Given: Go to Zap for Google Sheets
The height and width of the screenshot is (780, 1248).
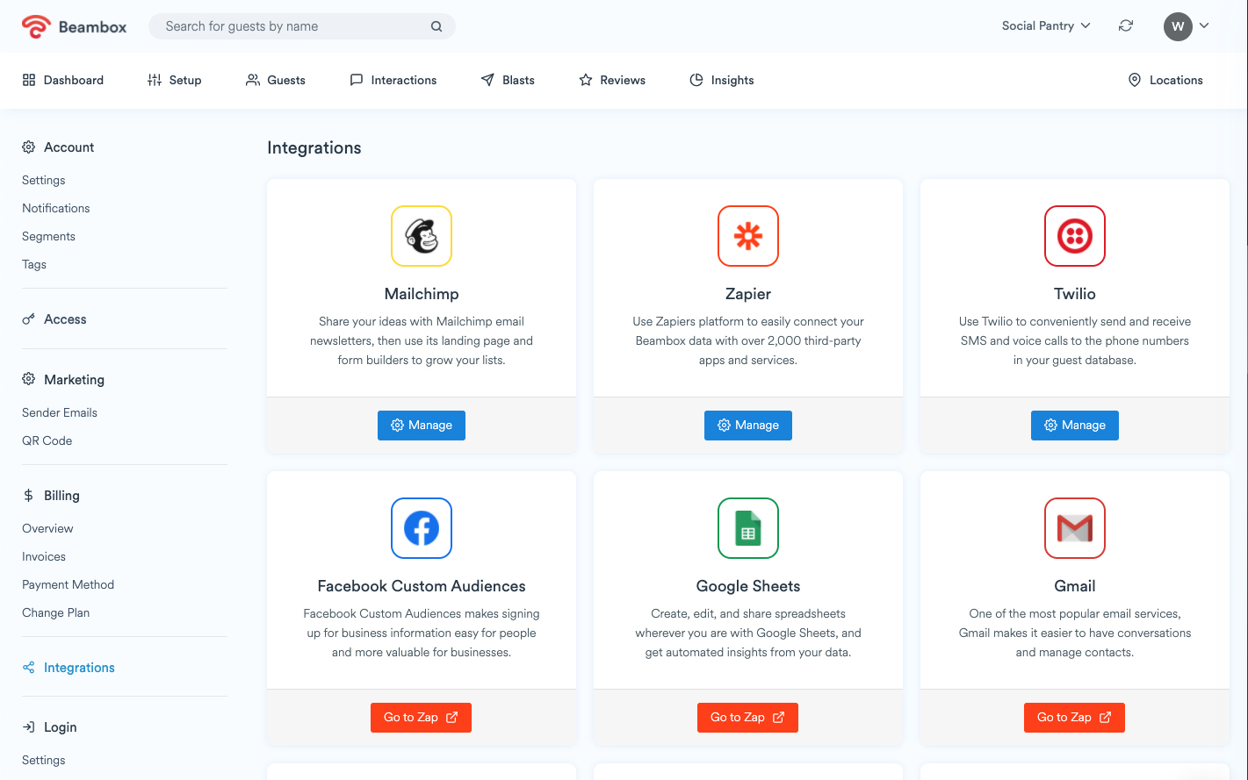Looking at the screenshot, I should coord(747,718).
